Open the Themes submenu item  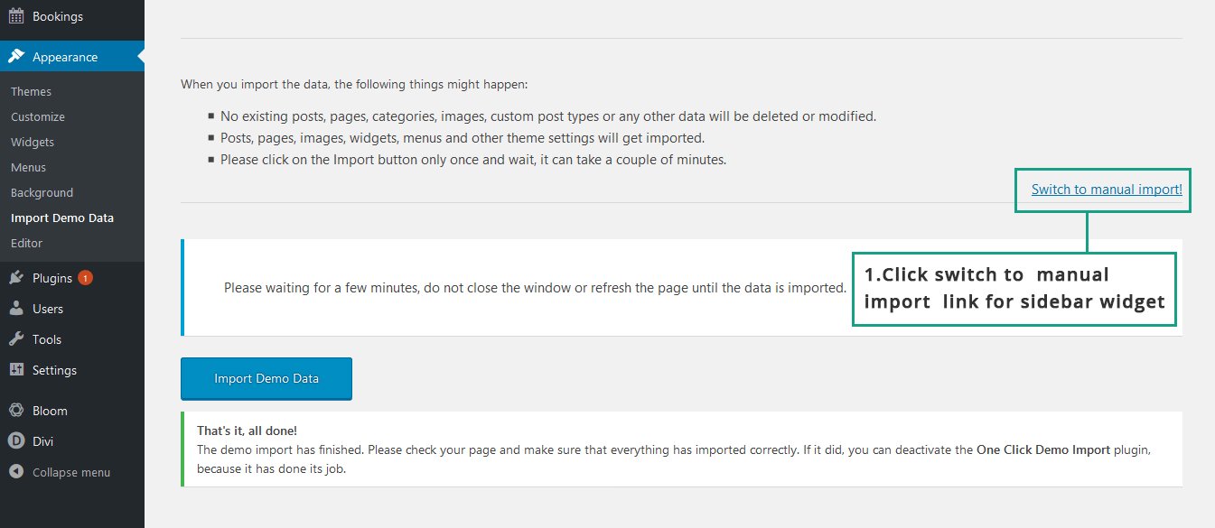click(31, 91)
